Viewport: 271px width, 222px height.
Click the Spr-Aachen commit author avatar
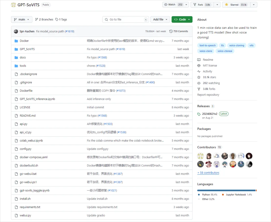tap(16, 31)
